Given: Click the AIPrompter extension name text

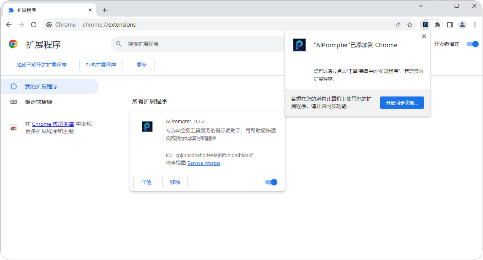Looking at the screenshot, I should 178,122.
